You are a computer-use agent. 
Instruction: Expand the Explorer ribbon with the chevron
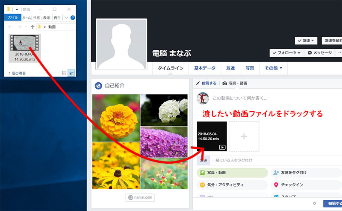(x=66, y=17)
